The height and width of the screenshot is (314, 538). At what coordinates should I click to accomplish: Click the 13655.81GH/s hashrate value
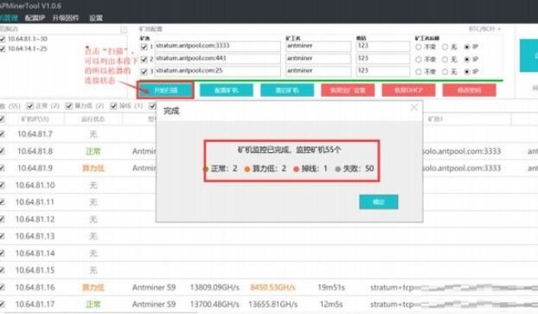[272, 304]
